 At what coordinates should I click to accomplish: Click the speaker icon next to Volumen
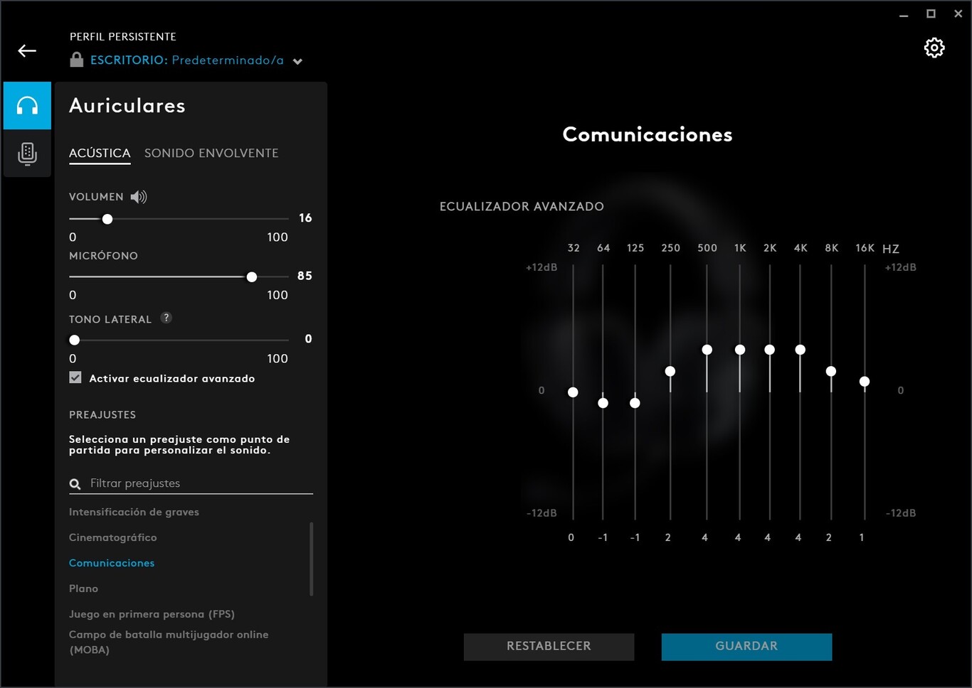tap(139, 197)
